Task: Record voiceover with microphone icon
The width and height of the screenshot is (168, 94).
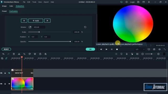Action: pyautogui.click(x=127, y=54)
